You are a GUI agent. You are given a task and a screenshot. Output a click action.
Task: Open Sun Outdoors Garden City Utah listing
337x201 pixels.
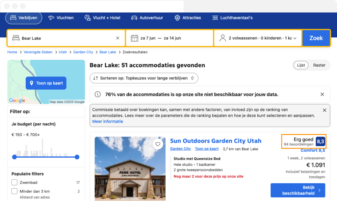tap(216, 141)
